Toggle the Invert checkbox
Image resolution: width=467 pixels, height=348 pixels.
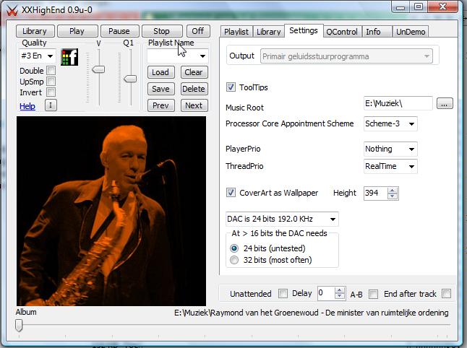click(51, 92)
